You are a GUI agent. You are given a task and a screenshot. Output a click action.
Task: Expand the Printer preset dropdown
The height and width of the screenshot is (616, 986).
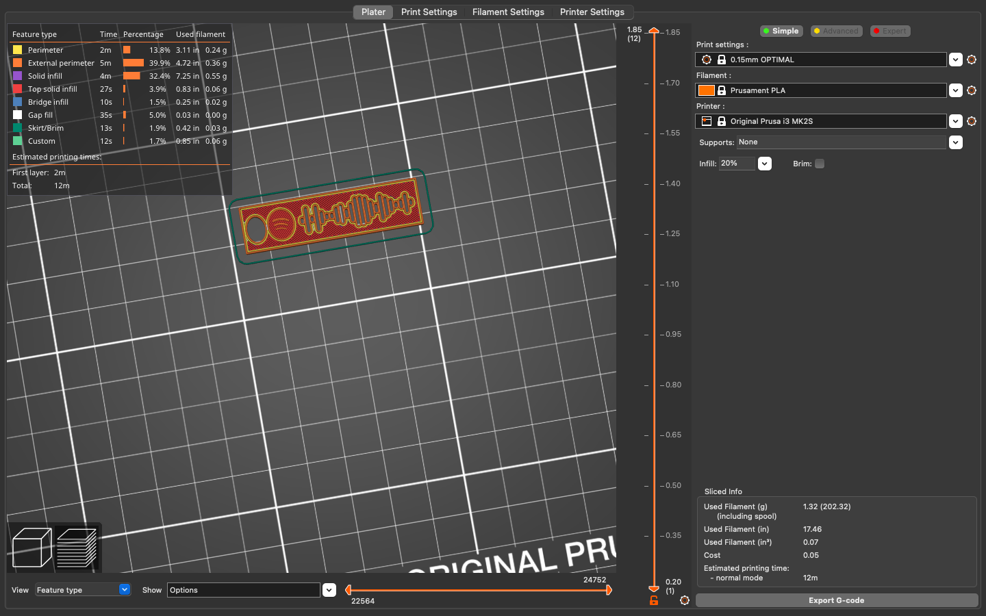(956, 121)
